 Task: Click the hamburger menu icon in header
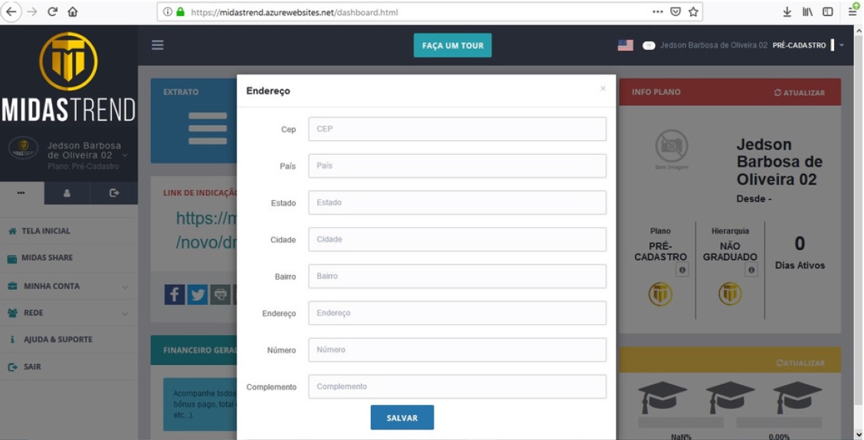pos(157,45)
